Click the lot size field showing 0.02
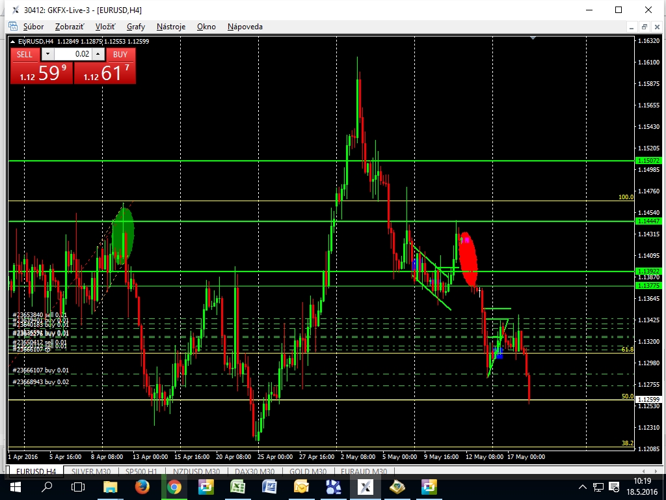 click(73, 55)
